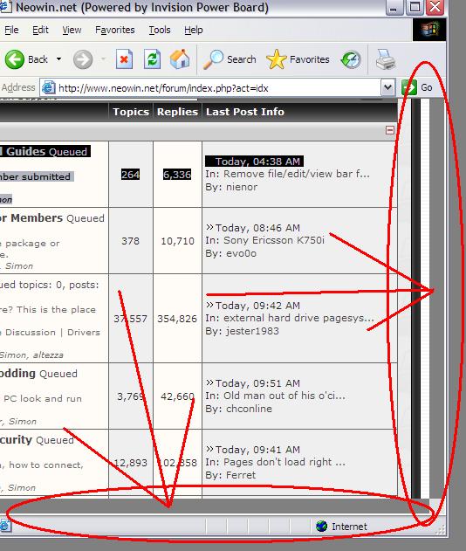Close the Neowin.net browser window
Viewport: 466px width, 551px height.
(435, 7)
